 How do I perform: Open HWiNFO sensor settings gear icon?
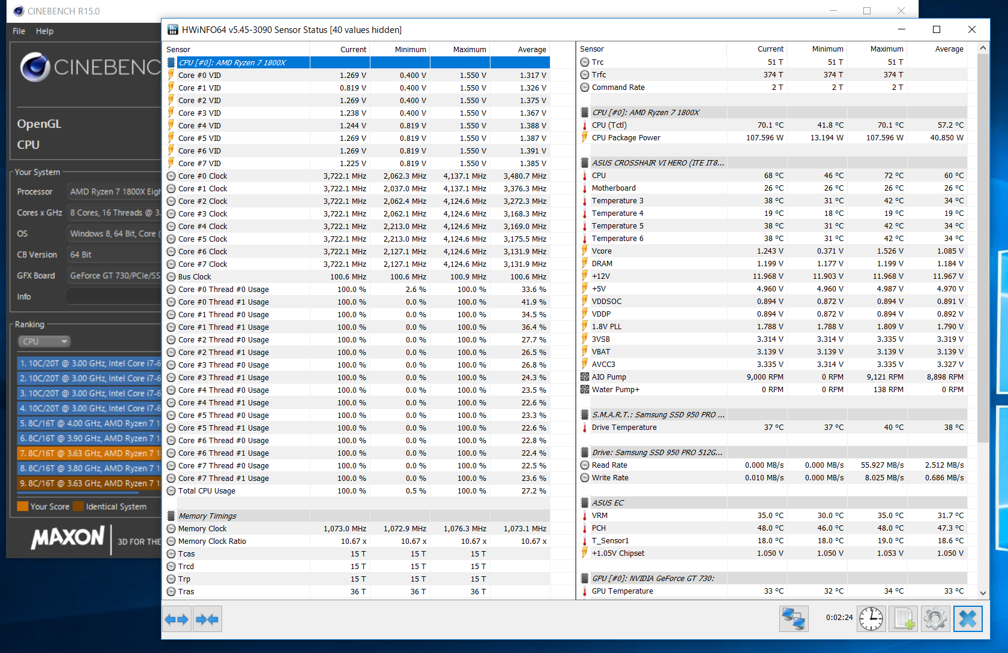pos(935,618)
